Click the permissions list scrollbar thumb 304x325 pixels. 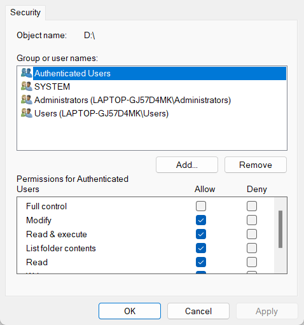pyautogui.click(x=280, y=229)
